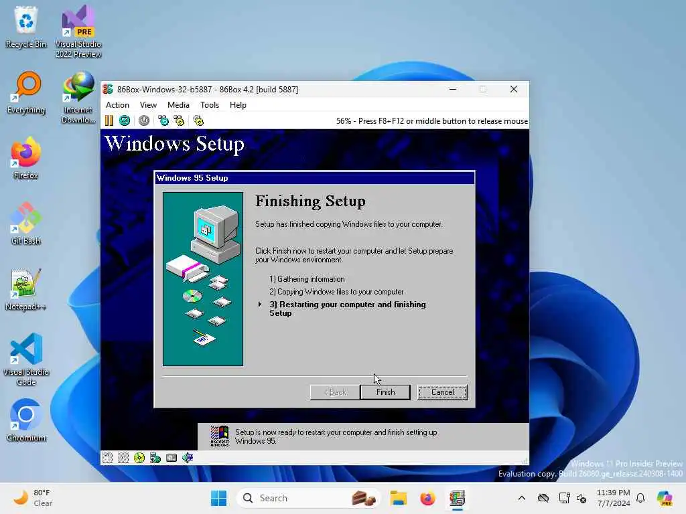Open the notification bell icon

(640, 498)
